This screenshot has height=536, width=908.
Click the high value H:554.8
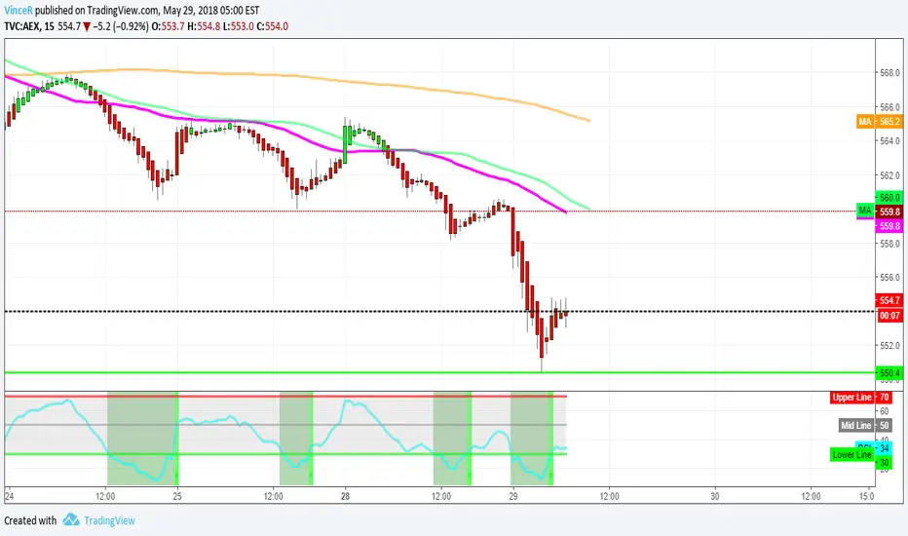[x=204, y=26]
